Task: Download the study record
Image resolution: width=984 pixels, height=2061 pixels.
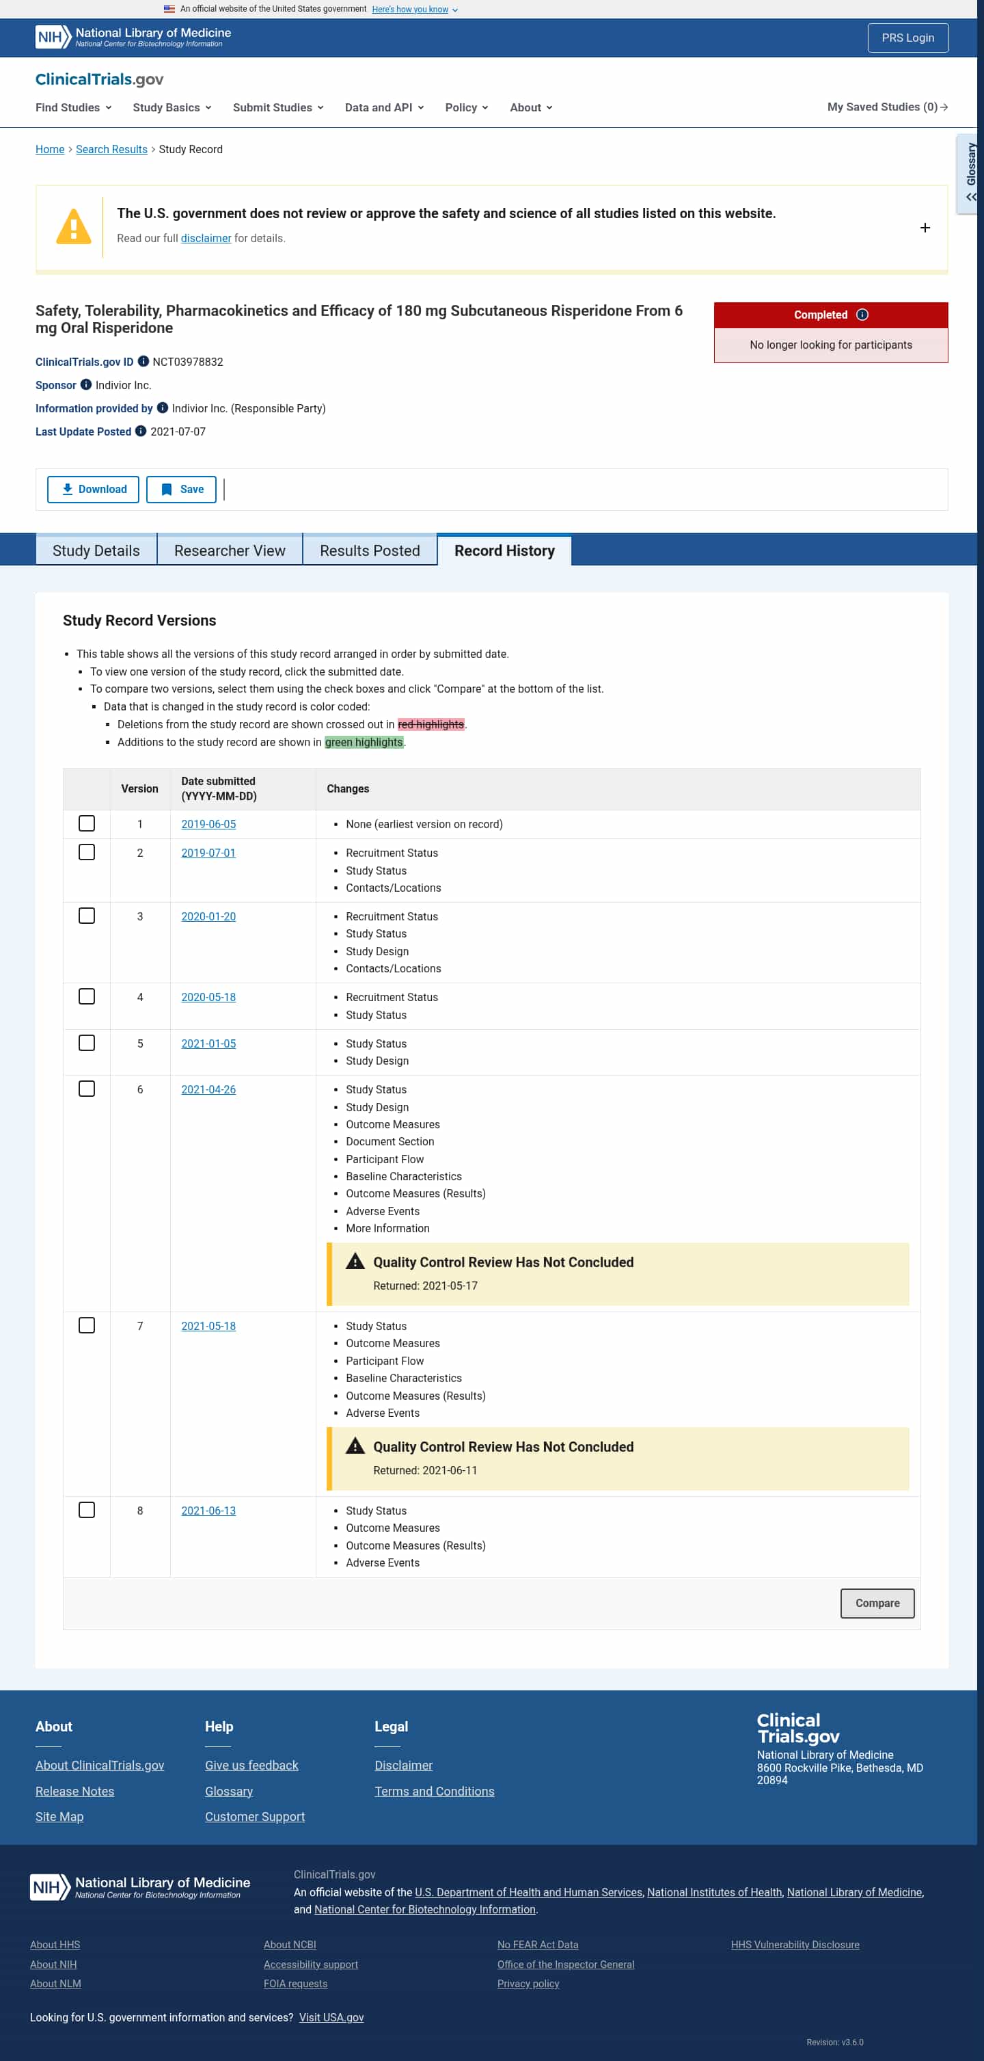Action: (93, 490)
